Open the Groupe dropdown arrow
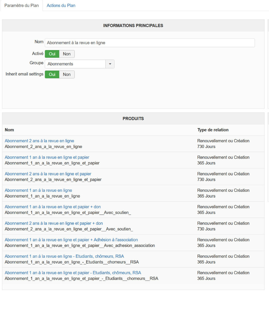 [110, 64]
